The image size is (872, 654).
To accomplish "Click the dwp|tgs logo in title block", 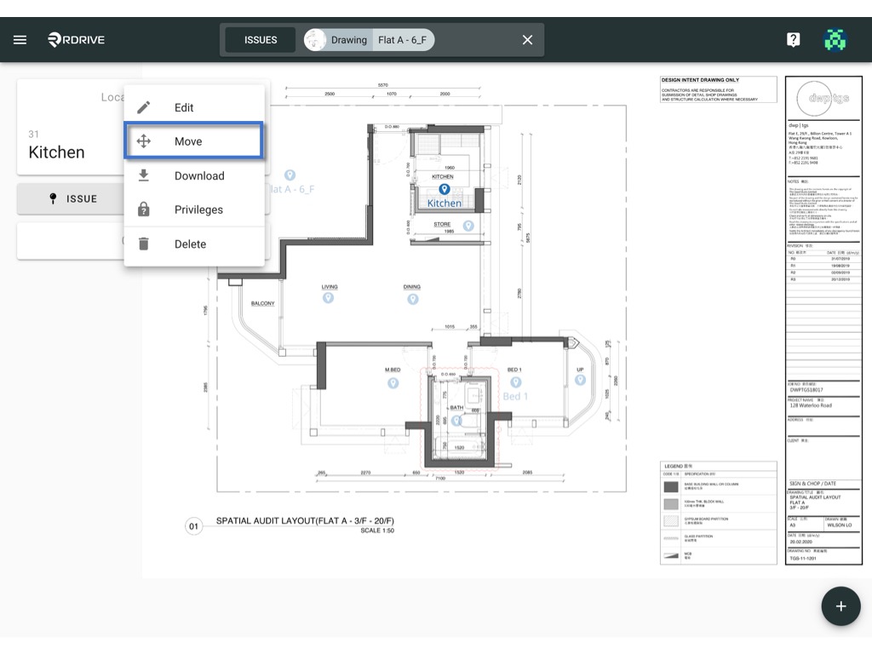I will pyautogui.click(x=823, y=99).
